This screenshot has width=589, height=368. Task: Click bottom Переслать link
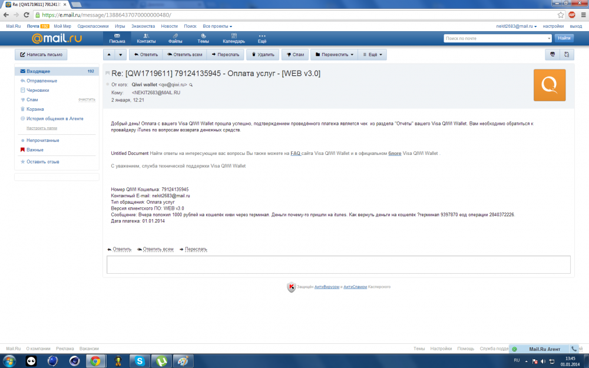[196, 249]
